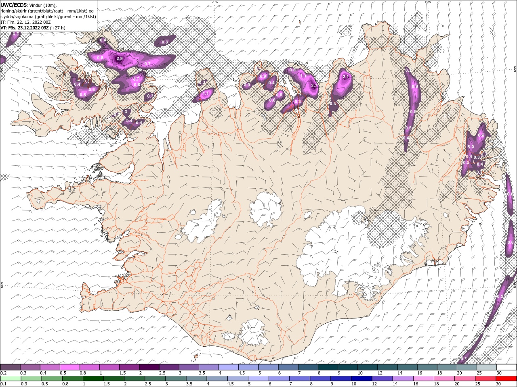
Task: Click the medium green swatch labeled 0.5
Action: [53, 379]
